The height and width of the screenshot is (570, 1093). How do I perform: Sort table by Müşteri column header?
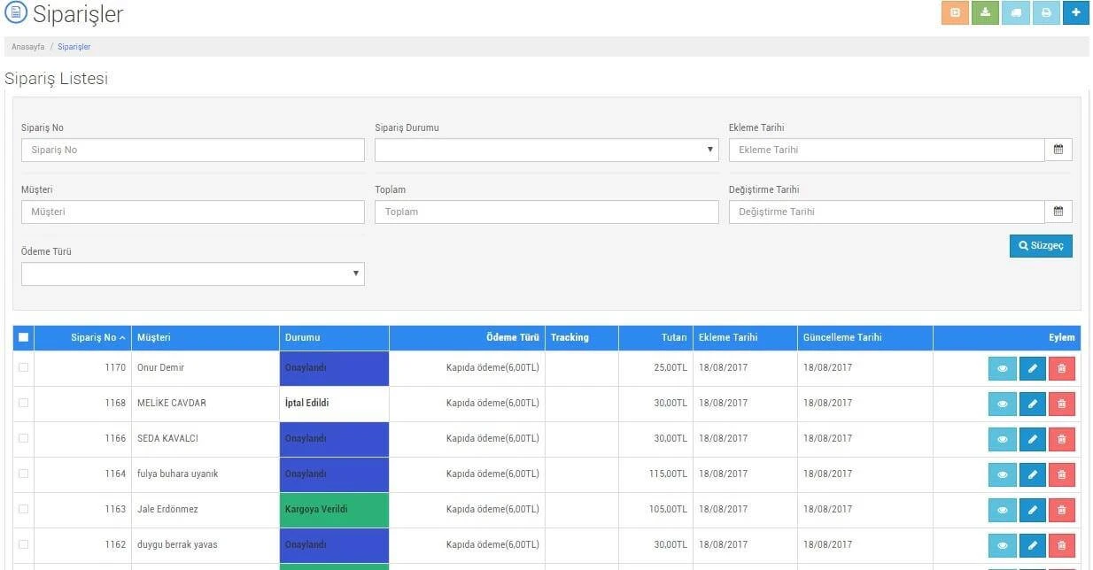point(154,337)
